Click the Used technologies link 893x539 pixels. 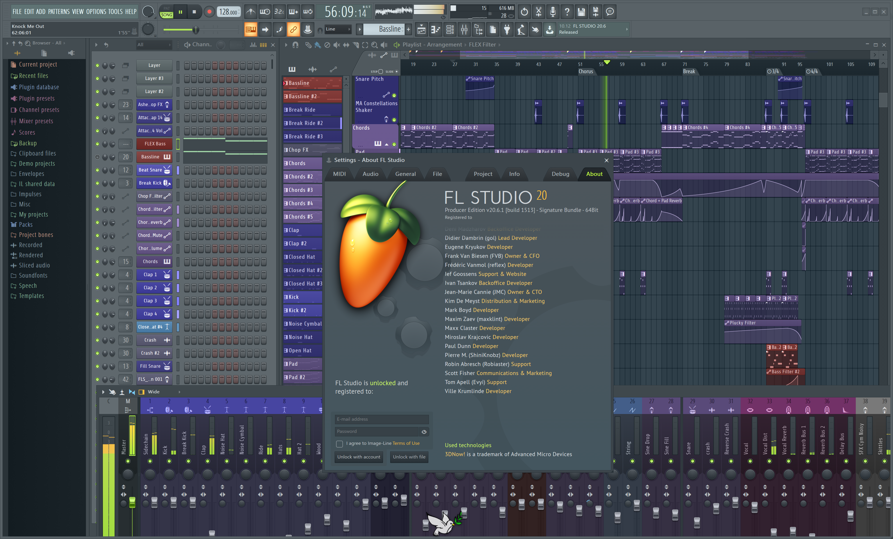(468, 446)
